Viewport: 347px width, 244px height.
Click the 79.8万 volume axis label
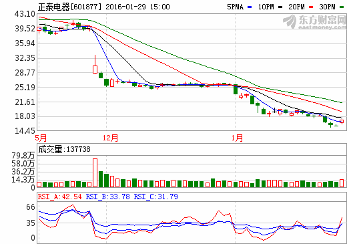(x=23, y=156)
